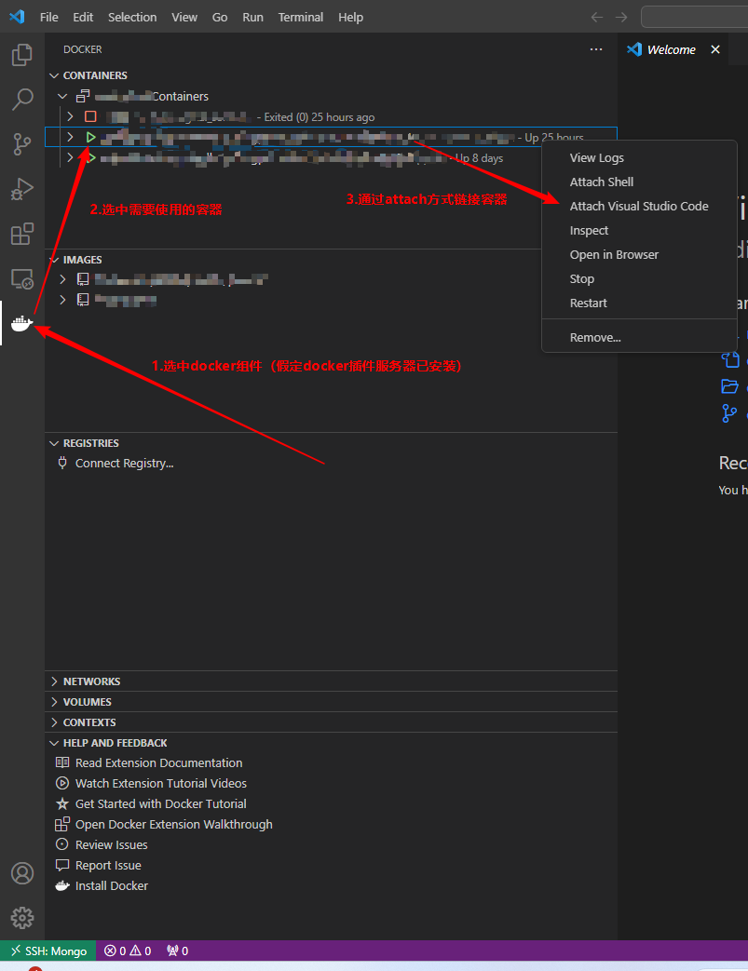Click Connect Registry...
This screenshot has width=748, height=971.
coord(125,464)
